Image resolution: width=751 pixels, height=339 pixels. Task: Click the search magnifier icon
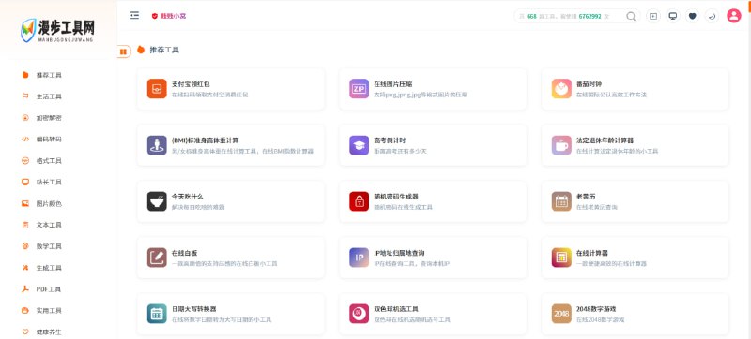point(631,16)
